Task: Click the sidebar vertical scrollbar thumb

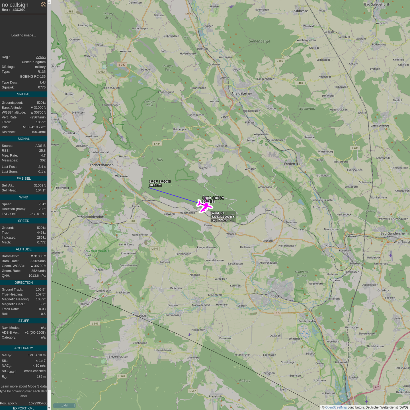Action: (x=49, y=196)
